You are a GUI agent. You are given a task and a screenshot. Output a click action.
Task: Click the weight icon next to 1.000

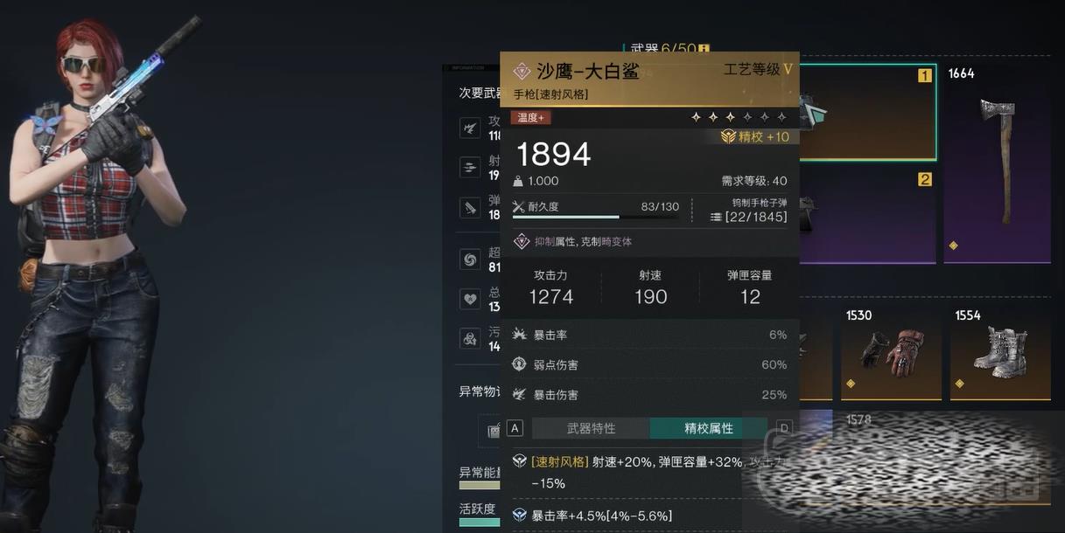point(518,182)
